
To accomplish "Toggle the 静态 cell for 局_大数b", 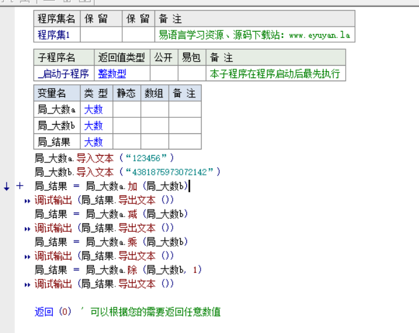I will [127, 125].
